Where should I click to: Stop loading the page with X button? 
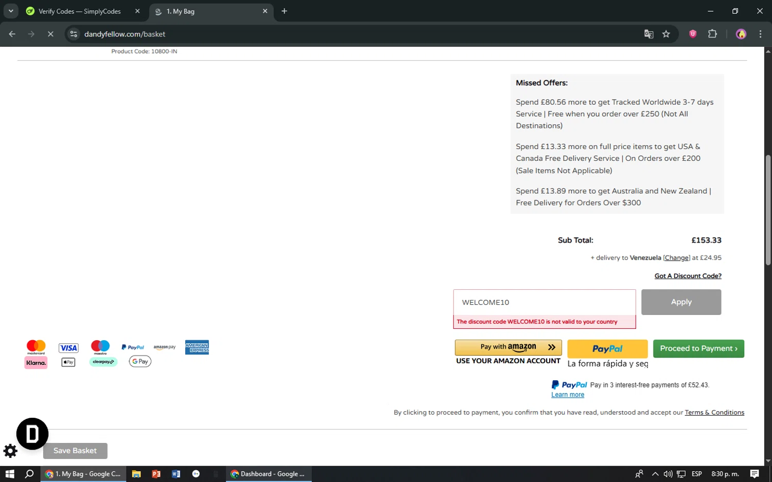tap(50, 34)
